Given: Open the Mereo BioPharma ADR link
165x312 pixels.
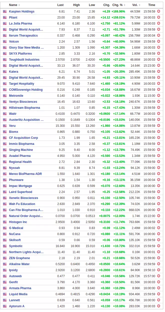Looking at the screenshot, I should pyautogui.click(x=25, y=174).
